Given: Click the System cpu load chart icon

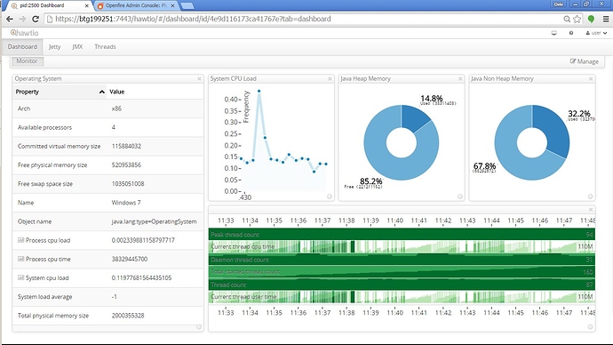Looking at the screenshot, I should pyautogui.click(x=20, y=277).
